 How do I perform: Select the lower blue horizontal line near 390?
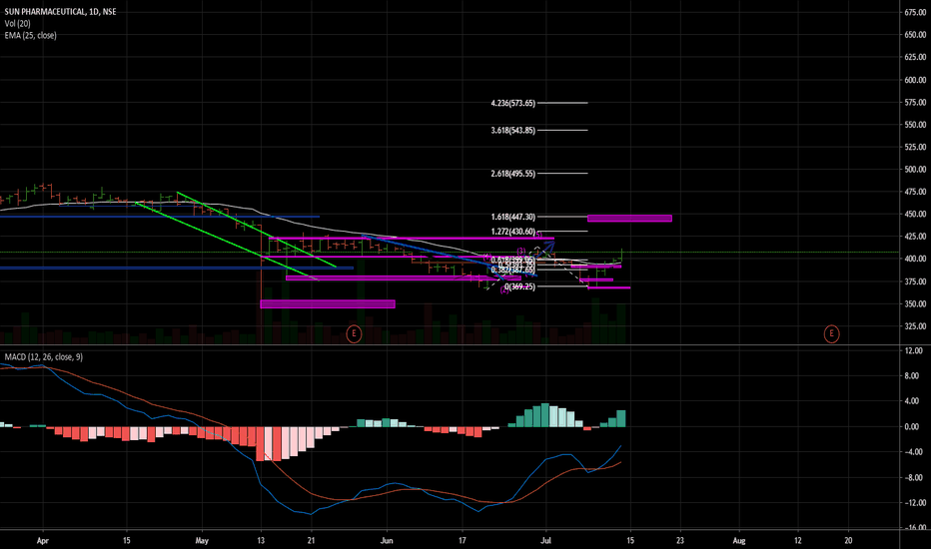pos(177,269)
